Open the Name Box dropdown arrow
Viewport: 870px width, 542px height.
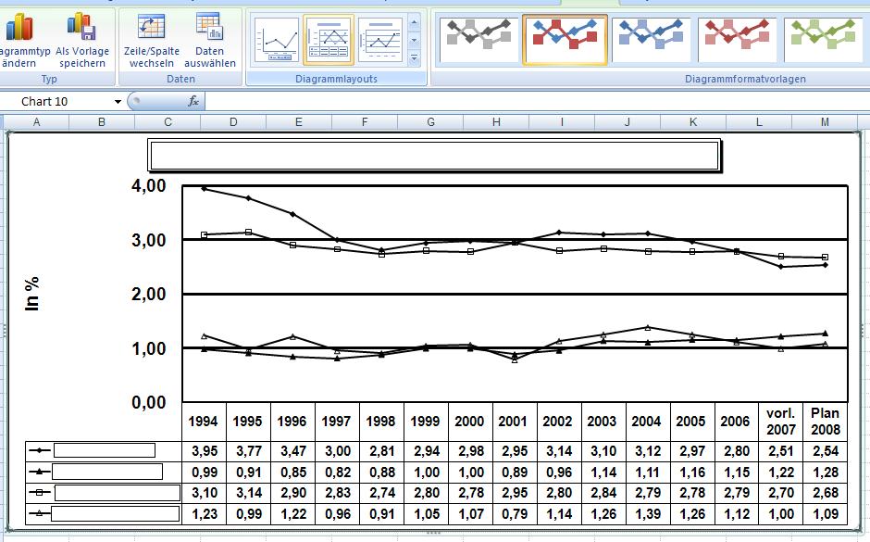pyautogui.click(x=118, y=102)
